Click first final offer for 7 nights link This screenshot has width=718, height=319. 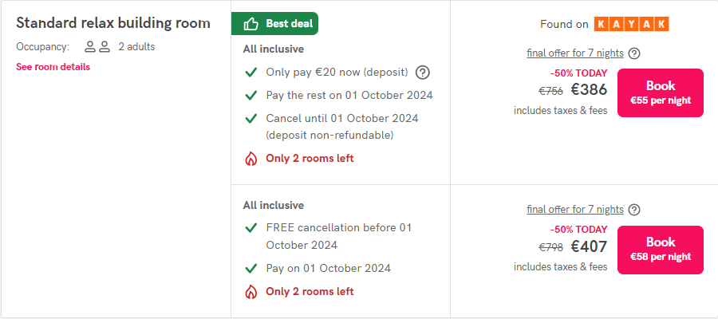(575, 53)
